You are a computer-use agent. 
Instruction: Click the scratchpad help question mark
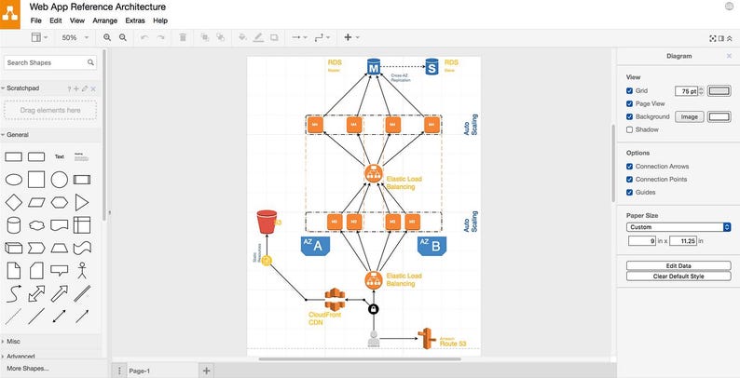[x=69, y=88]
